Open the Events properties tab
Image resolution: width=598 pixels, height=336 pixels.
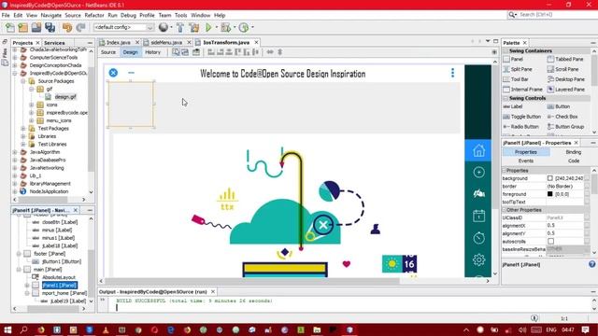pyautogui.click(x=526, y=161)
